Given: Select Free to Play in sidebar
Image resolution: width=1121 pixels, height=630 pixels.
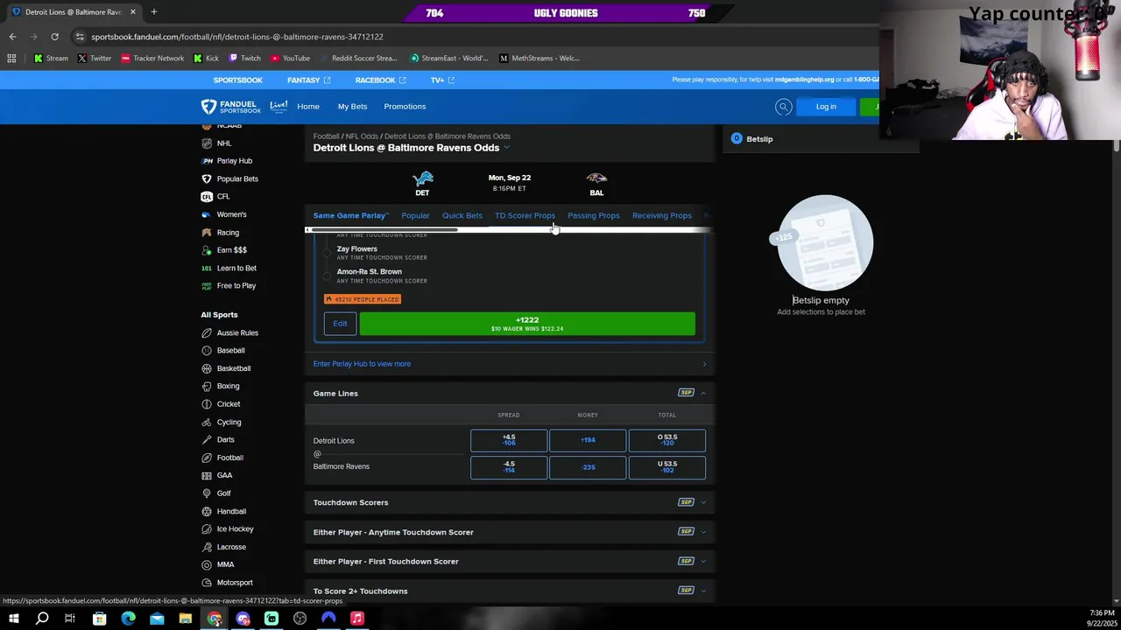Looking at the screenshot, I should [x=236, y=285].
